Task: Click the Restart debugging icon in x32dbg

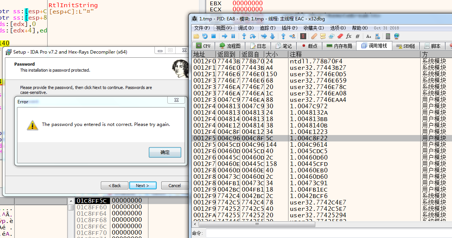Action: point(205,36)
